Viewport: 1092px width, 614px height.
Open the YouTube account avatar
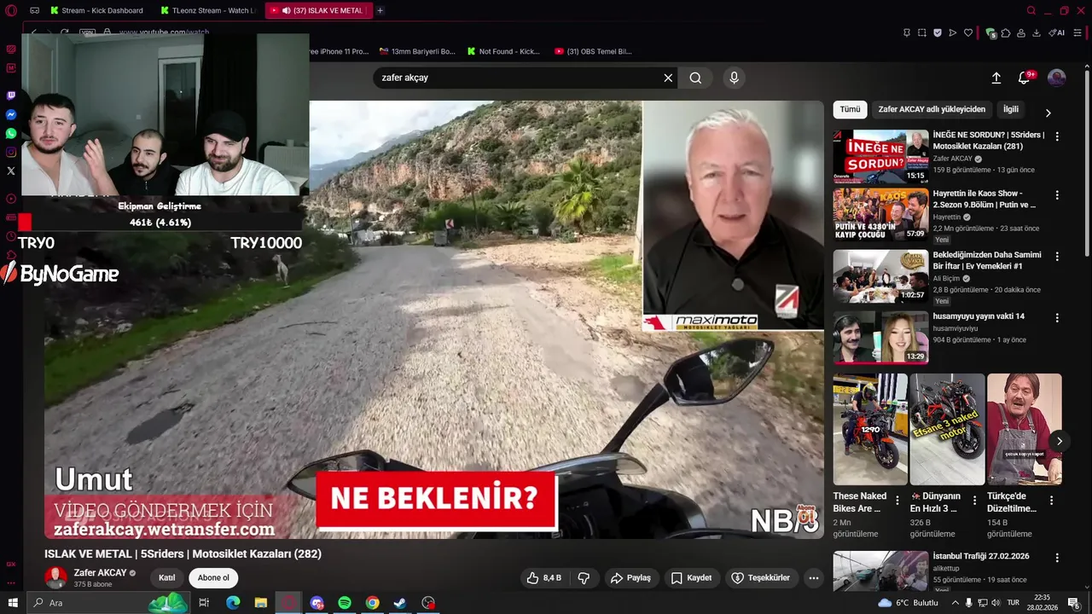tap(1056, 78)
